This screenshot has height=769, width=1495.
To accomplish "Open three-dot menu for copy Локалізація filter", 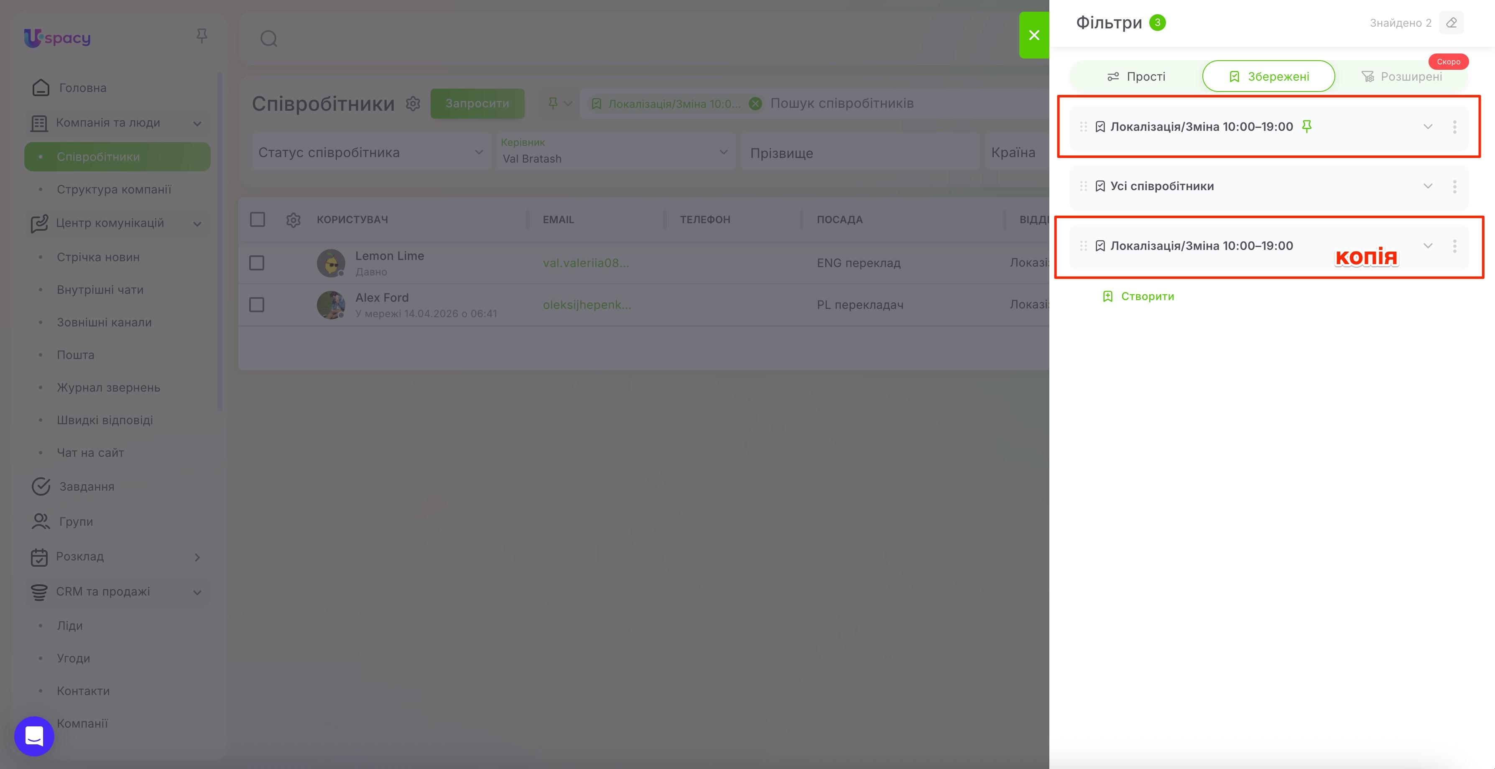I will [x=1454, y=246].
